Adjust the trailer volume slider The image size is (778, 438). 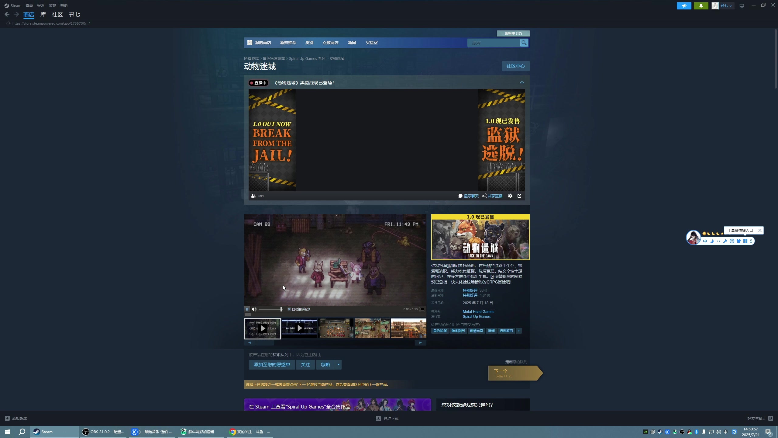[x=270, y=309]
